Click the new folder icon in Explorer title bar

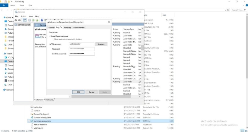9,2
